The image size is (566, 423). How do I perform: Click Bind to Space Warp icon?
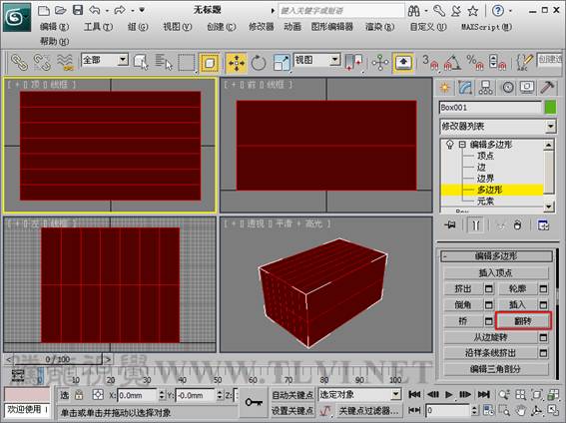click(x=65, y=62)
